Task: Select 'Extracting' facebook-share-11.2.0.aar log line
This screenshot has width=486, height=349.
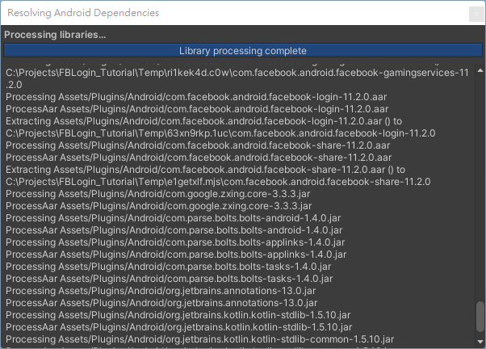Action: click(x=205, y=170)
